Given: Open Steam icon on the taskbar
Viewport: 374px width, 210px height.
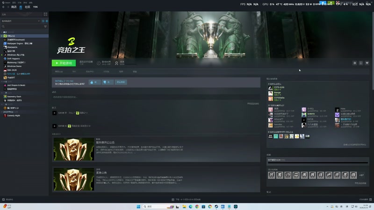Looking at the screenshot, I should [216, 206].
